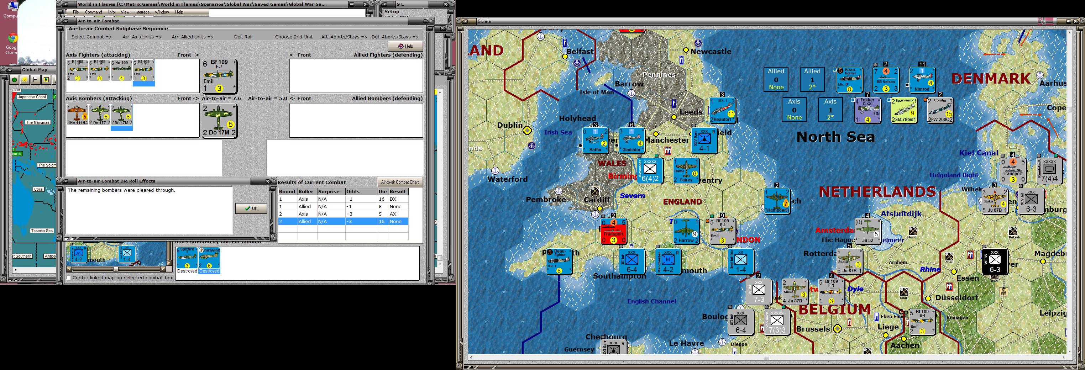Click the Condor FW 200C counter

(x=940, y=110)
